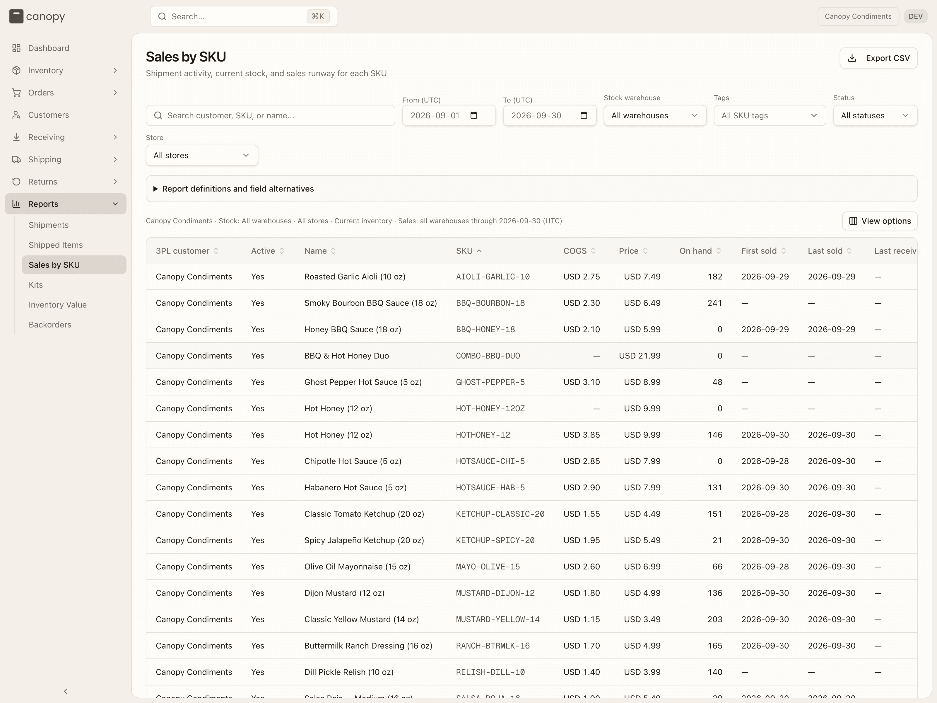Image resolution: width=937 pixels, height=703 pixels.
Task: Click the From date calendar icon
Action: tap(473, 115)
